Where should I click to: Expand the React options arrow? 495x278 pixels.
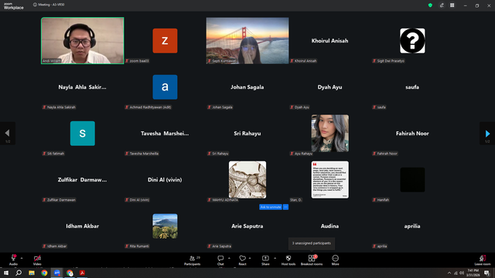pos(250,258)
